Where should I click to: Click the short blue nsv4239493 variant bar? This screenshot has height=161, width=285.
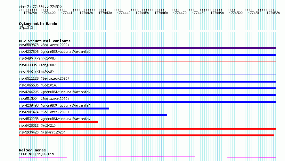point(64,109)
